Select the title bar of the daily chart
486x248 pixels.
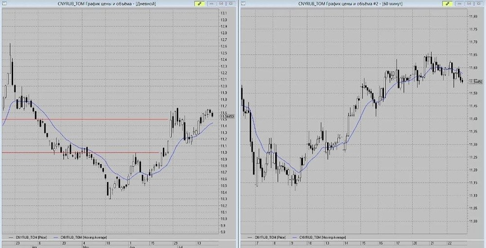pyautogui.click(x=106, y=4)
